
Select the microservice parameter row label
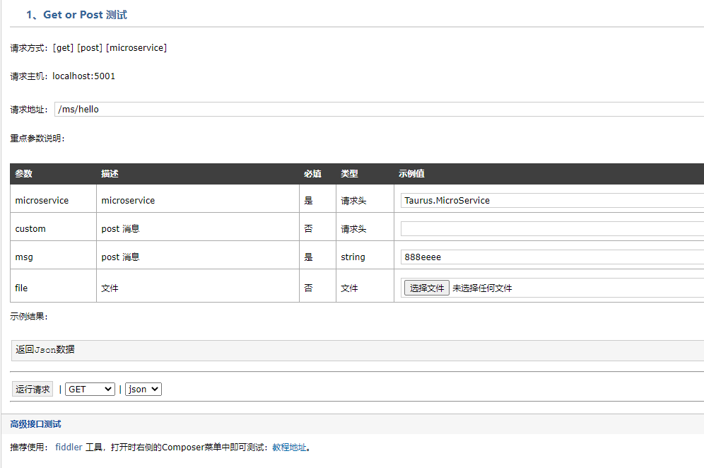pyautogui.click(x=39, y=200)
